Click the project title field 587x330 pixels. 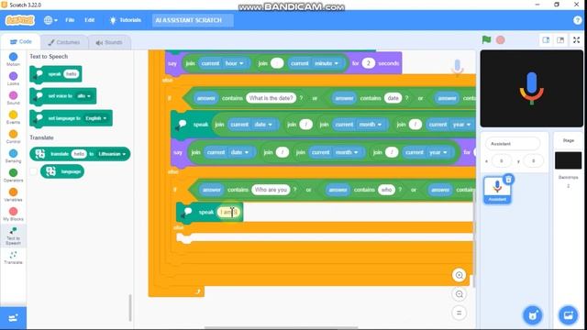point(193,20)
